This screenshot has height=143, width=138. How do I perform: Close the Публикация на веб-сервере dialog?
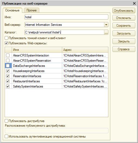pos(134,4)
